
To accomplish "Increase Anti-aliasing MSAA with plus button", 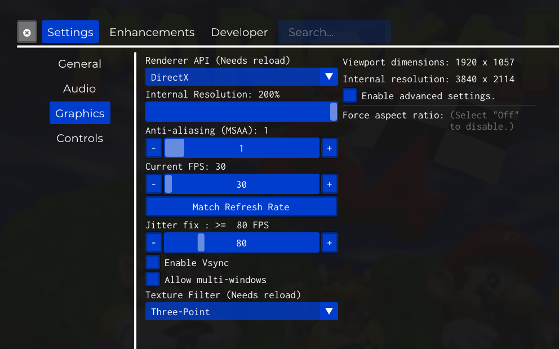I will [x=330, y=148].
